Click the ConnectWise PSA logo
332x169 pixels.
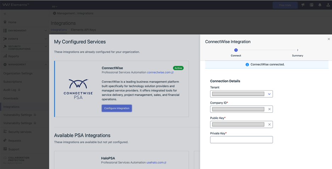78,89
